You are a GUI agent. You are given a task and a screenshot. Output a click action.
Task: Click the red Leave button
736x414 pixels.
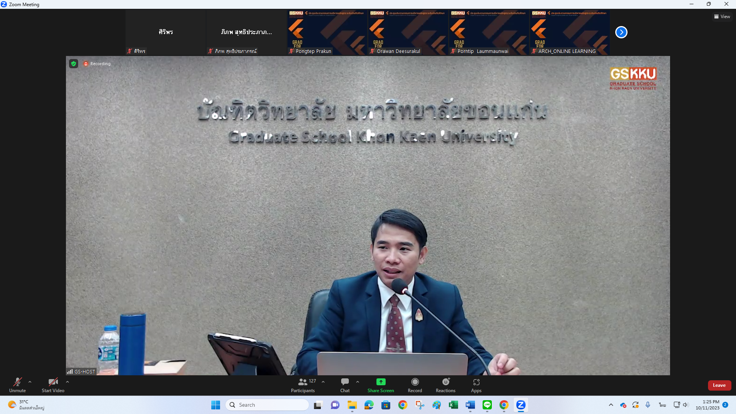(719, 385)
